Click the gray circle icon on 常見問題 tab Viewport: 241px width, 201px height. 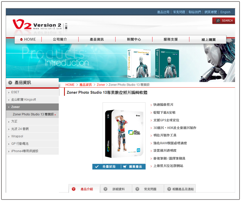click(137, 189)
